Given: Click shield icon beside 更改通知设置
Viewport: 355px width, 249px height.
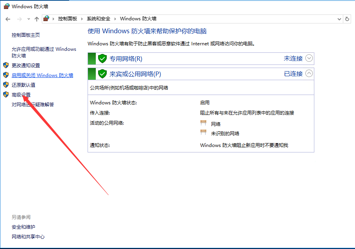Looking at the screenshot, I should point(6,65).
